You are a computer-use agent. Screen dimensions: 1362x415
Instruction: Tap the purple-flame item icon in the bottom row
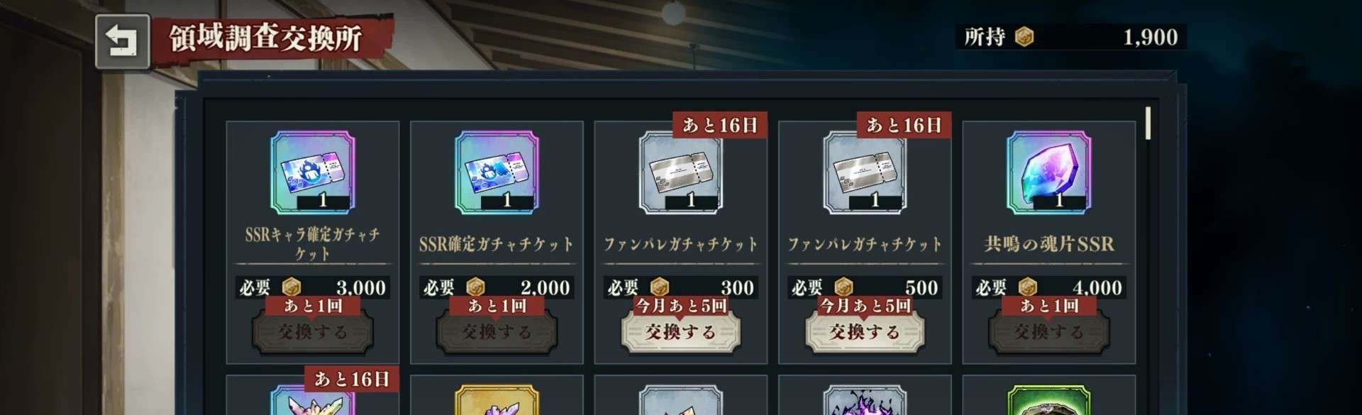[x=865, y=400]
